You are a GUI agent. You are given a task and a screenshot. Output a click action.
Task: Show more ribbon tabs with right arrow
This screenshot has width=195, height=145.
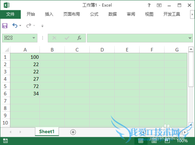pos(192,14)
